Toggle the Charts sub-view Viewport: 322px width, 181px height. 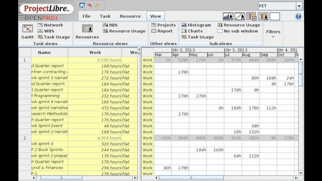click(x=192, y=31)
